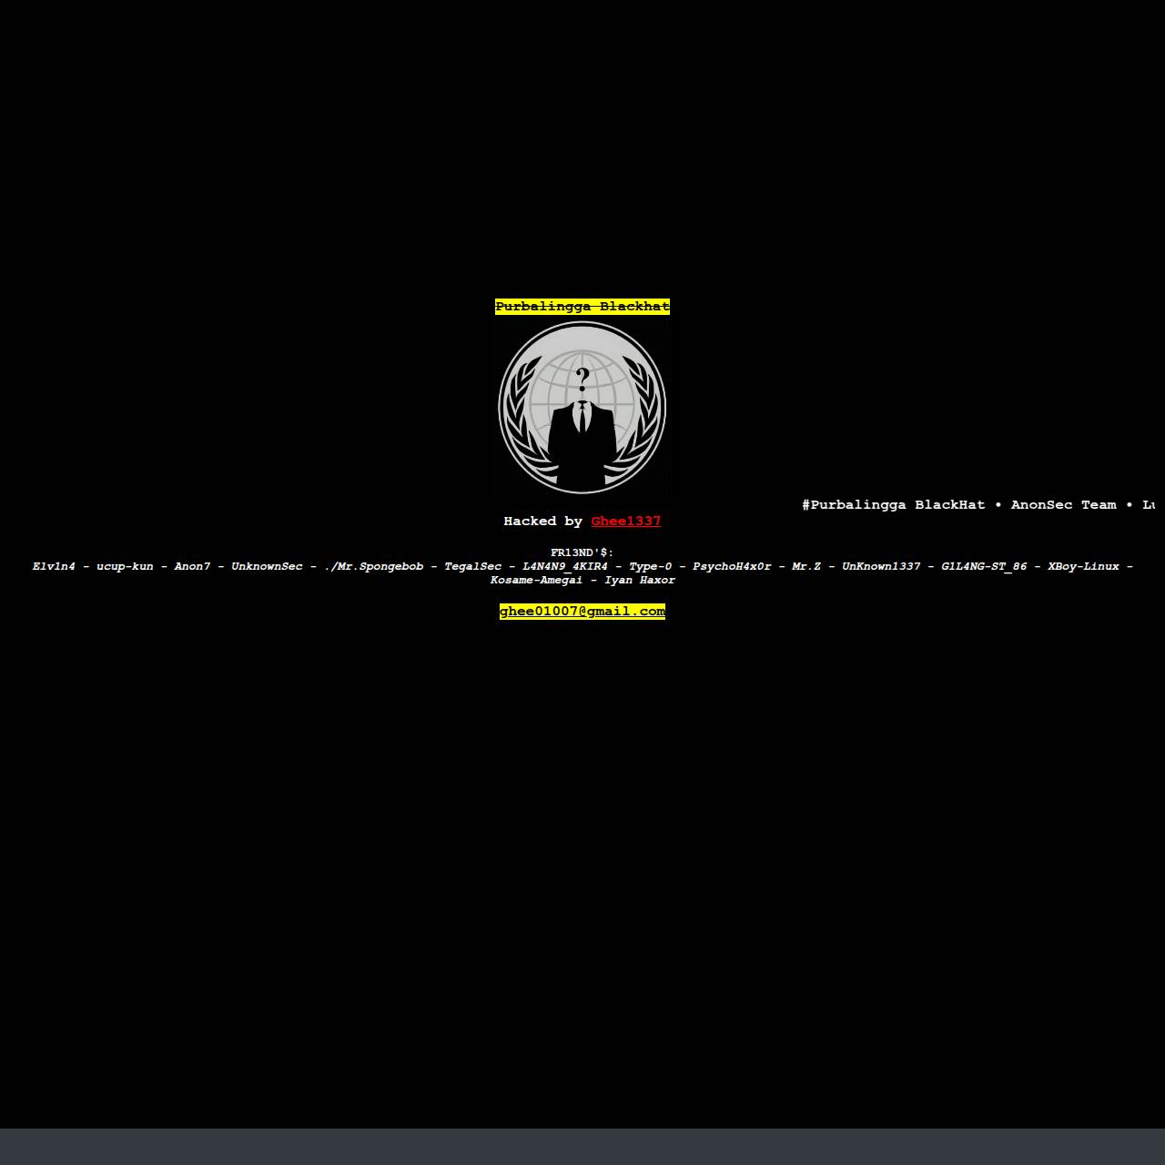Screen dimensions: 1165x1165
Task: Click the name Iyan Haxor
Action: [640, 580]
